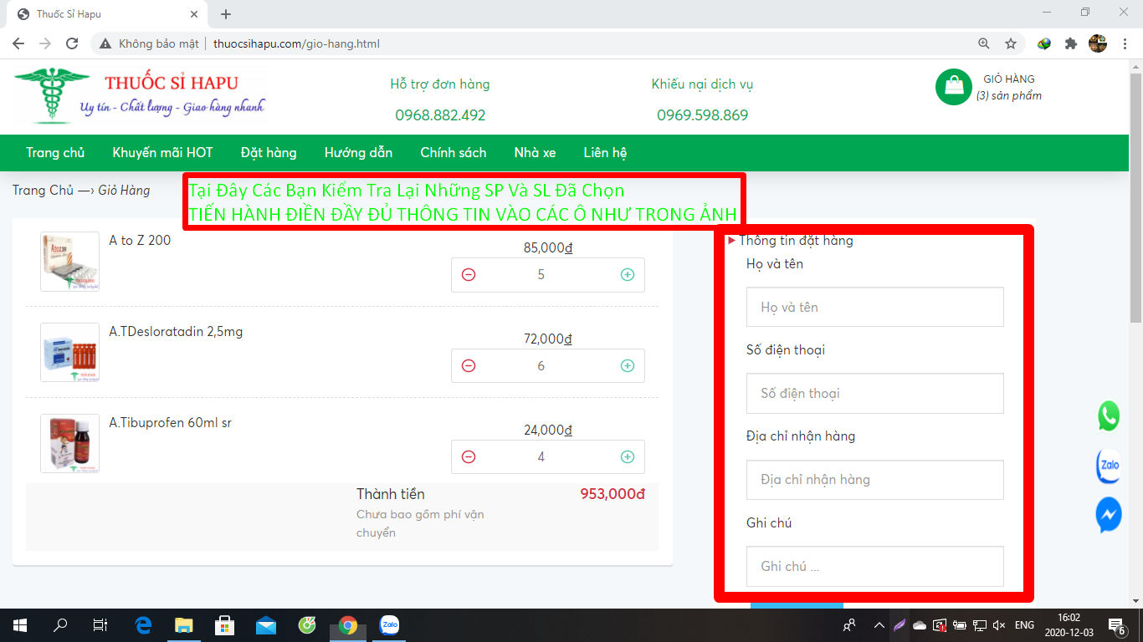The height and width of the screenshot is (642, 1143).
Task: Launch Microsoft Edge from taskbar
Action: coord(143,625)
